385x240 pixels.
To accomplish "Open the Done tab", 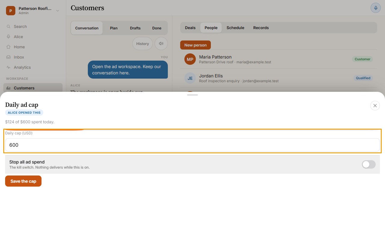I will coord(157,28).
